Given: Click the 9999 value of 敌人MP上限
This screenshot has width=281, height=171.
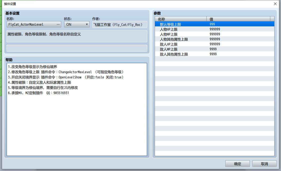Looking at the screenshot, I should click(213, 49).
